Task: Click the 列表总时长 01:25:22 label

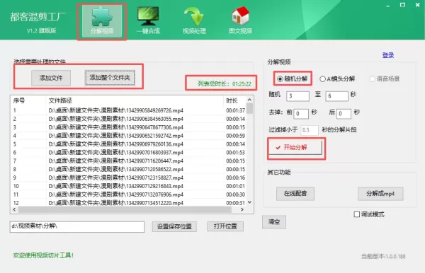Action: click(225, 83)
